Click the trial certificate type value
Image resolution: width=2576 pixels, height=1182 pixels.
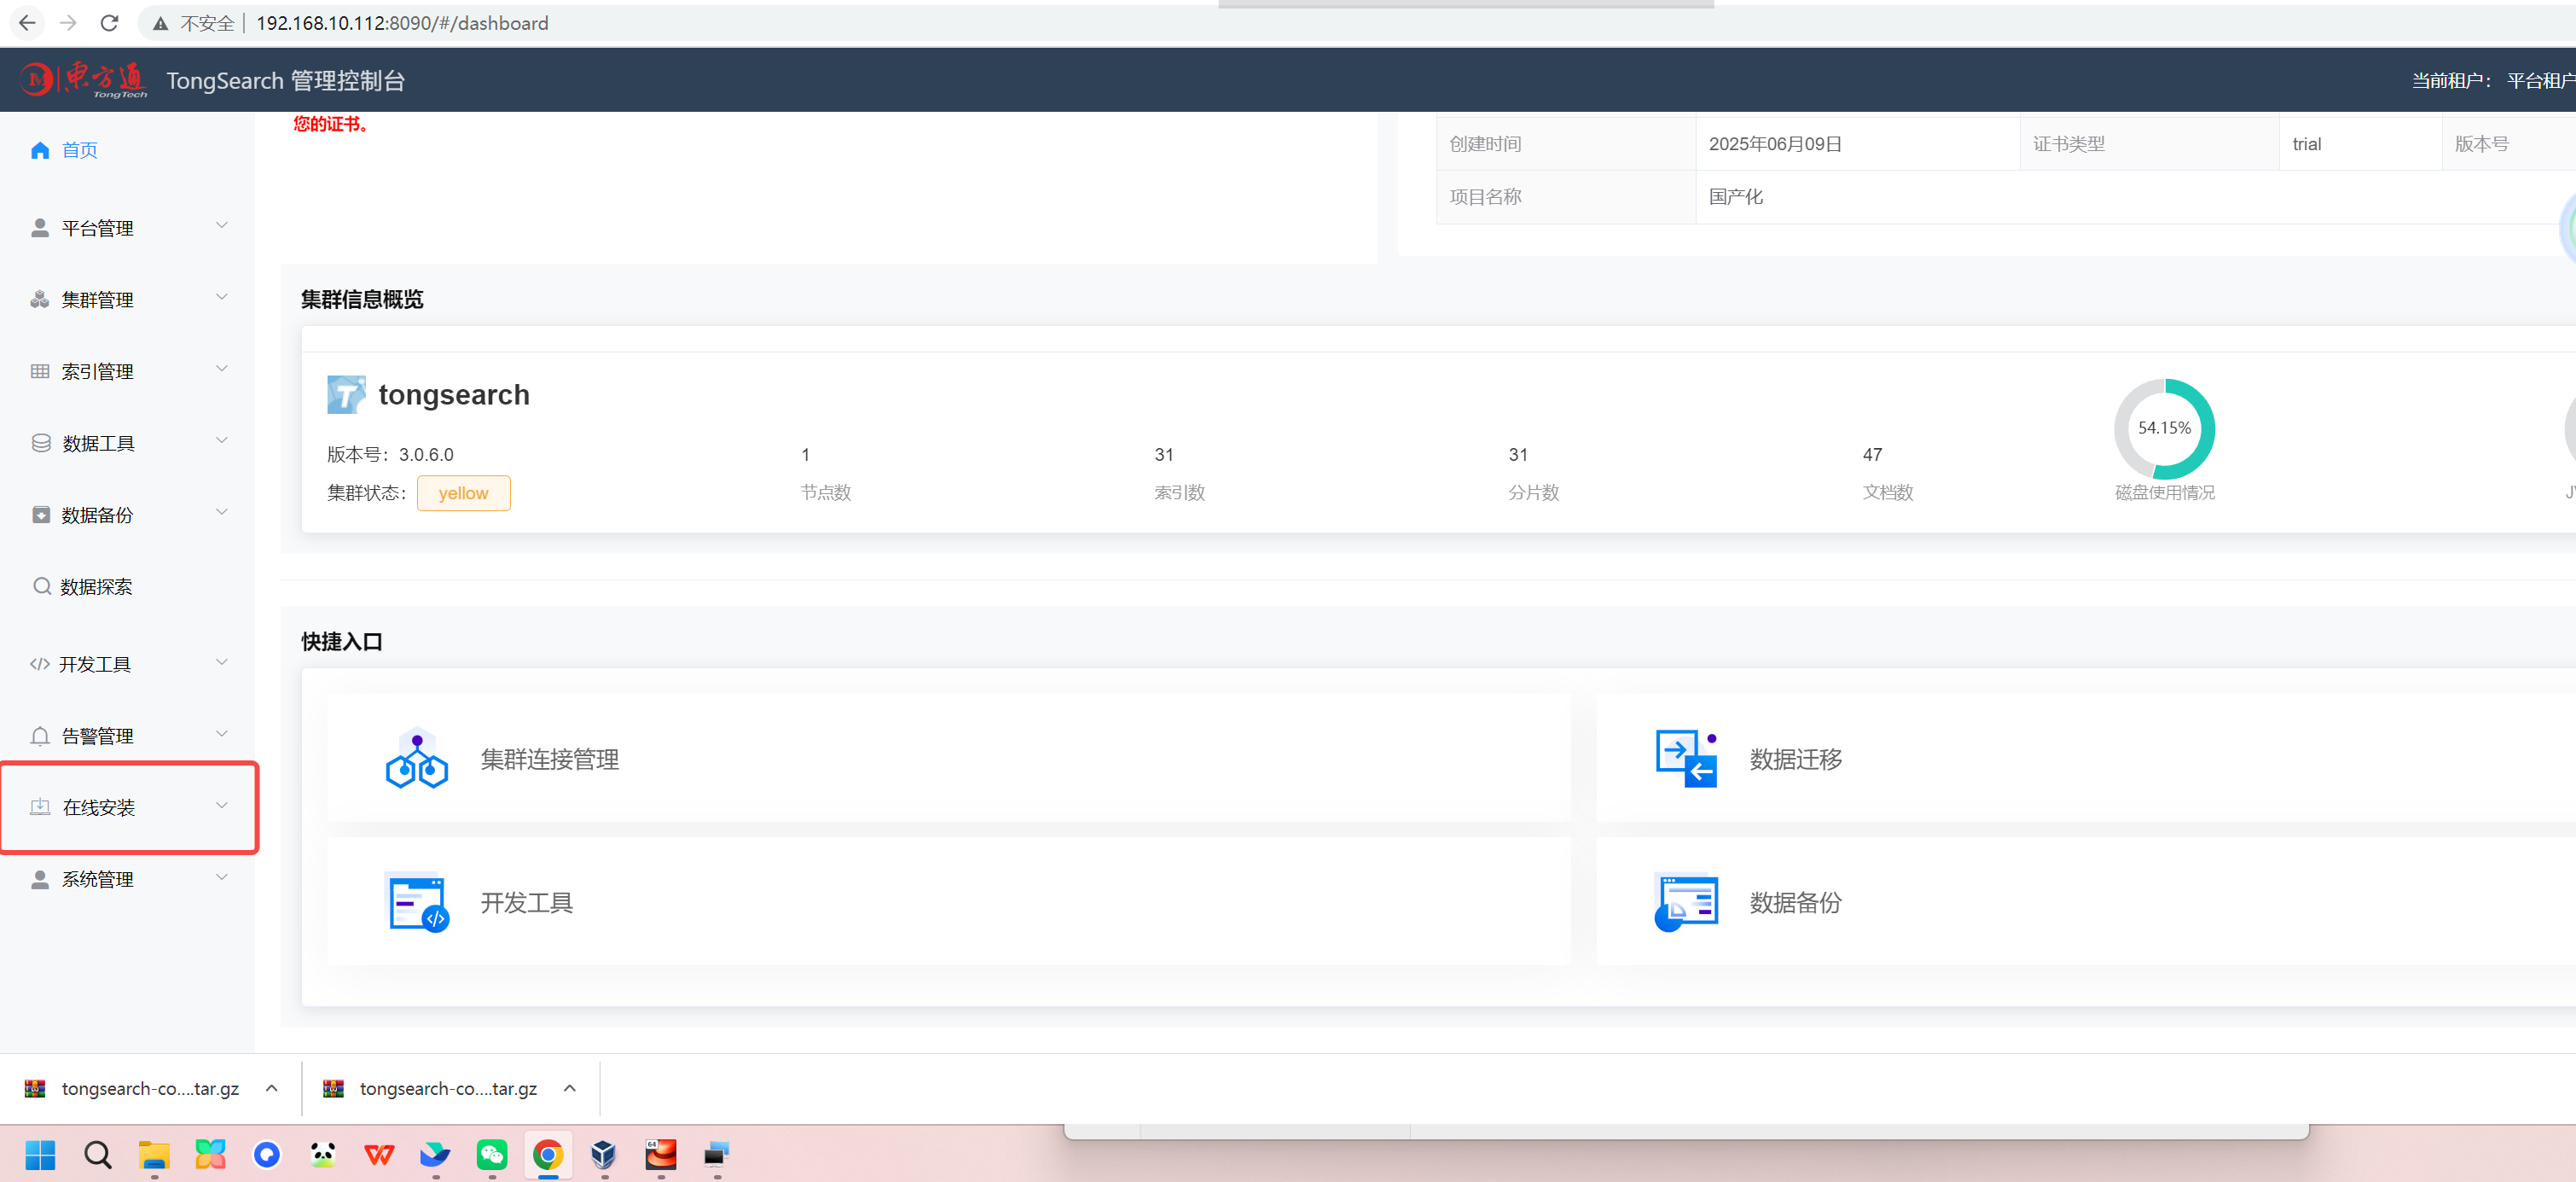coord(2306,143)
